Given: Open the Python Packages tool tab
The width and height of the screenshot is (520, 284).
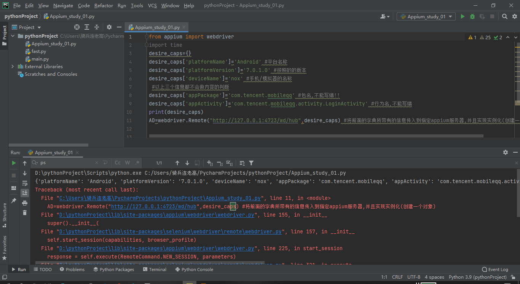Looking at the screenshot, I should (x=113, y=270).
